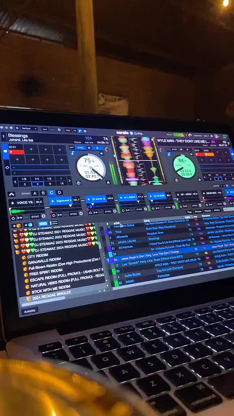Viewport: 234px width, 416px height.
Task: Toggle keylock music note on deck 2
Action: point(169,154)
